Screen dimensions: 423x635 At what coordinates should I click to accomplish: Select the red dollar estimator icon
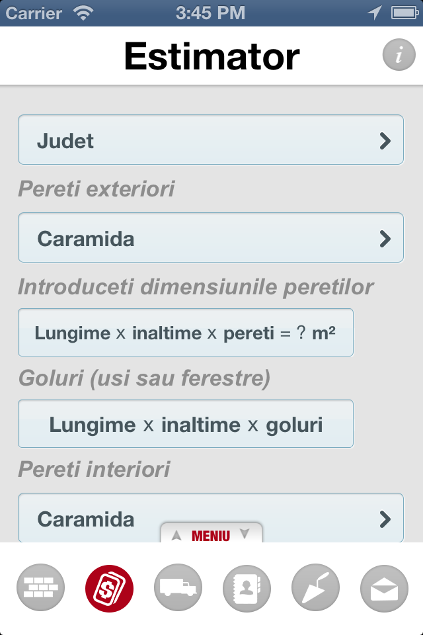tap(109, 588)
